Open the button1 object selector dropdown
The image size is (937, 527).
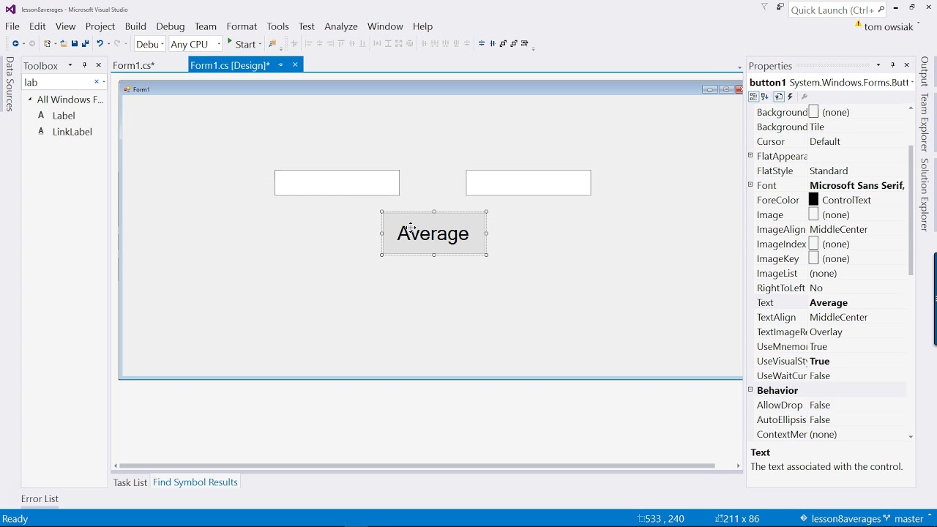click(x=912, y=83)
